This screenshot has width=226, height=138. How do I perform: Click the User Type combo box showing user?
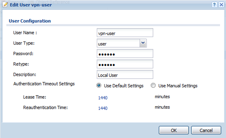pyautogui.click(x=118, y=43)
